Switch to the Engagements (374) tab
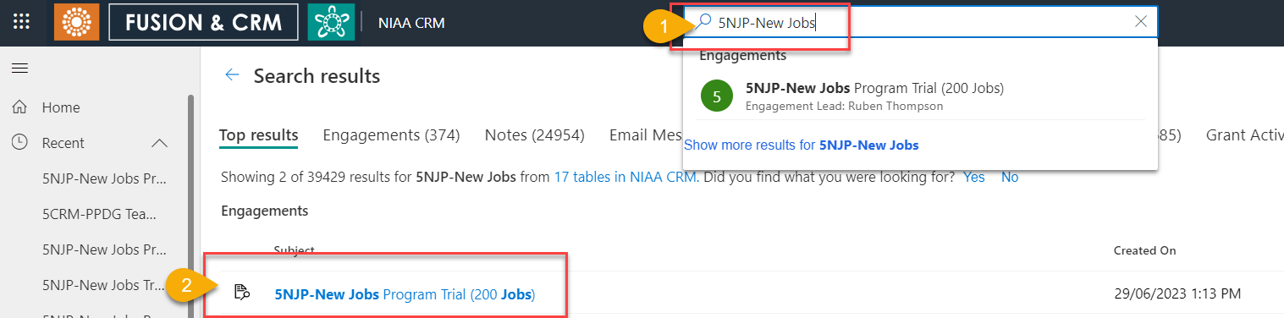The width and height of the screenshot is (1284, 318). pyautogui.click(x=391, y=134)
